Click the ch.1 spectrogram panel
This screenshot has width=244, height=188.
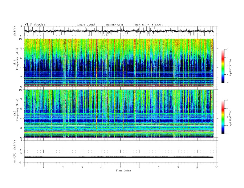pyautogui.click(x=119, y=63)
